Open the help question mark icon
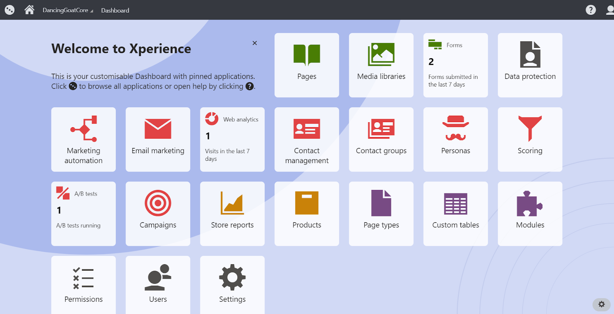Image resolution: width=614 pixels, height=314 pixels. [x=591, y=10]
